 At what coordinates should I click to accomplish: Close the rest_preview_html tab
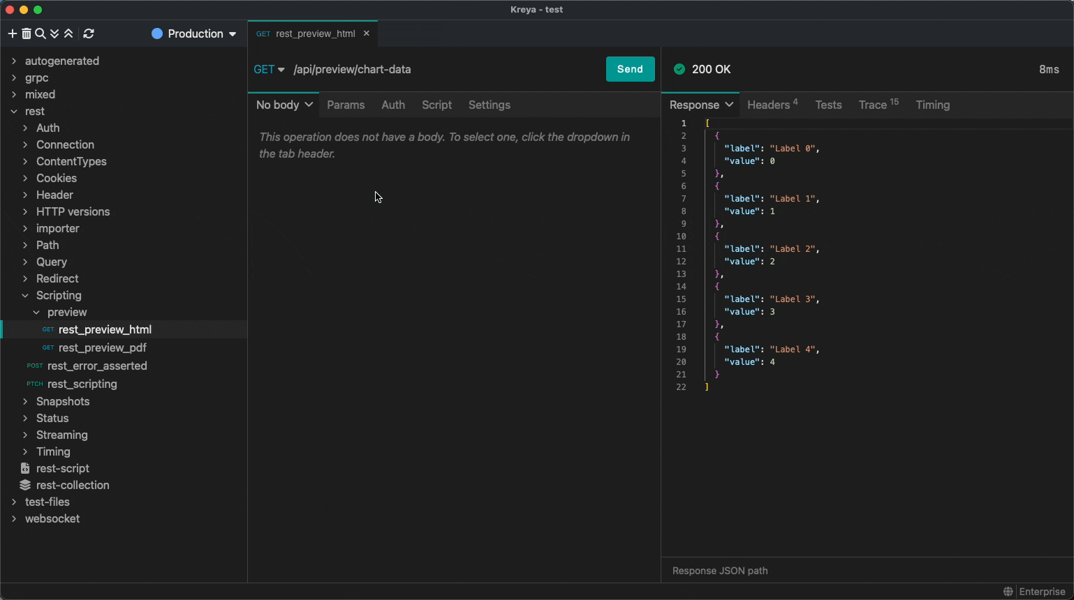pyautogui.click(x=367, y=33)
